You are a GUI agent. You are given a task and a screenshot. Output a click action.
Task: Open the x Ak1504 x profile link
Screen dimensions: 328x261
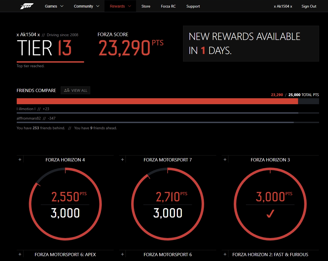[x=283, y=6]
